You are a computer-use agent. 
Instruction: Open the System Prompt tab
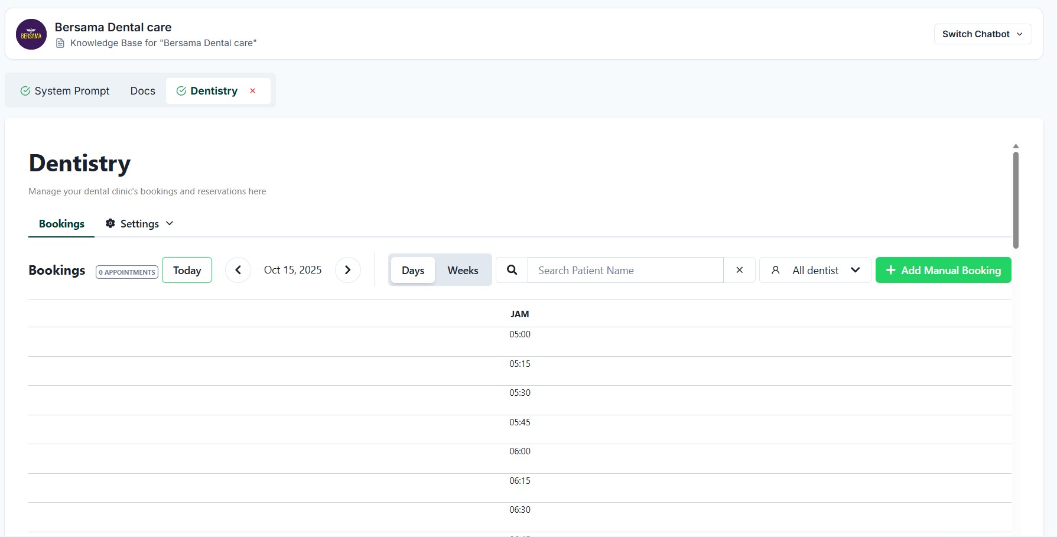click(65, 91)
